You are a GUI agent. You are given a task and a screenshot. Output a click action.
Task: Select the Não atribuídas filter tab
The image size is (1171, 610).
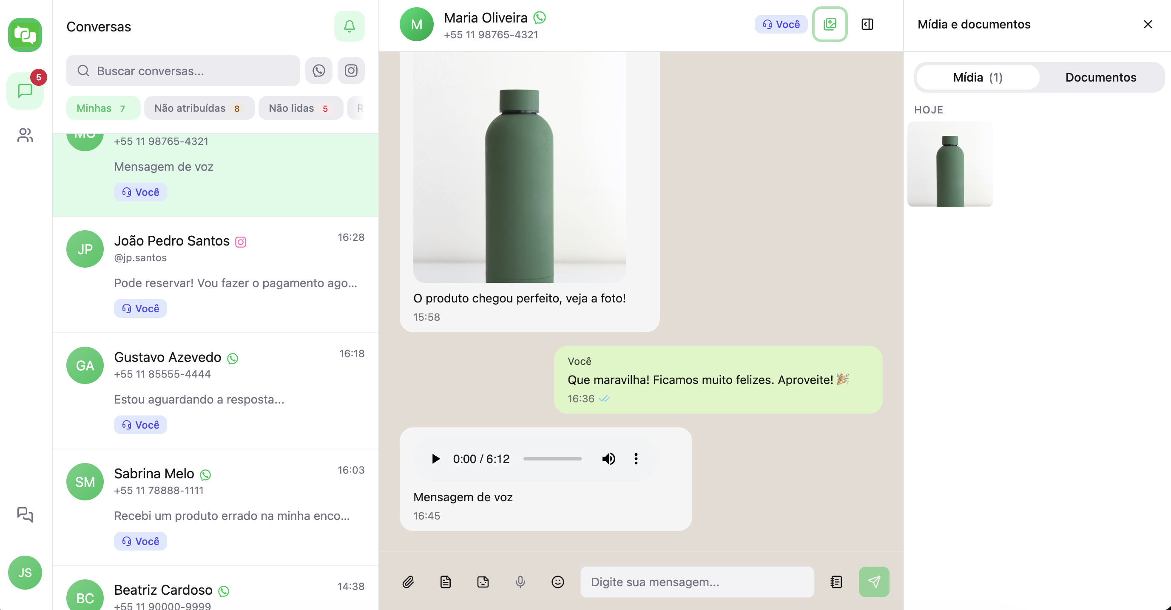coord(199,108)
